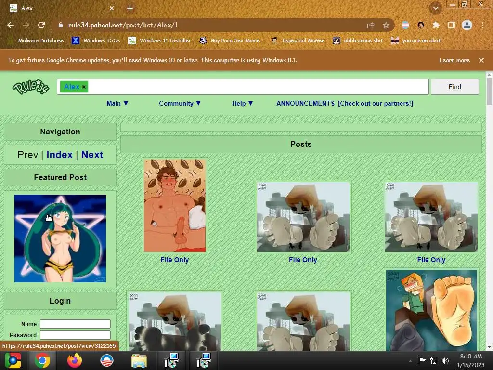Launch Firefox from the taskbar

75,360
